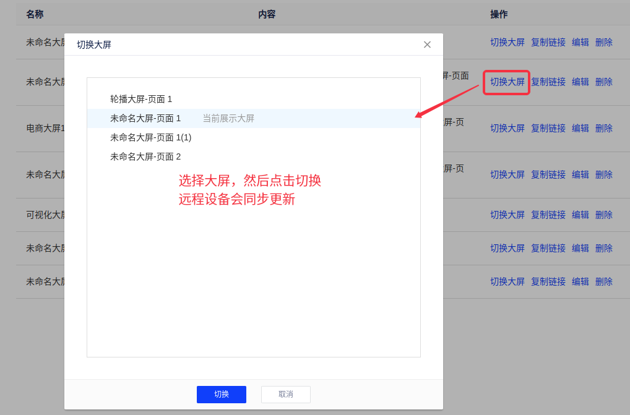The image size is (630, 415).
Task: Click 删除 in the 可视化大屏 row
Action: click(603, 215)
